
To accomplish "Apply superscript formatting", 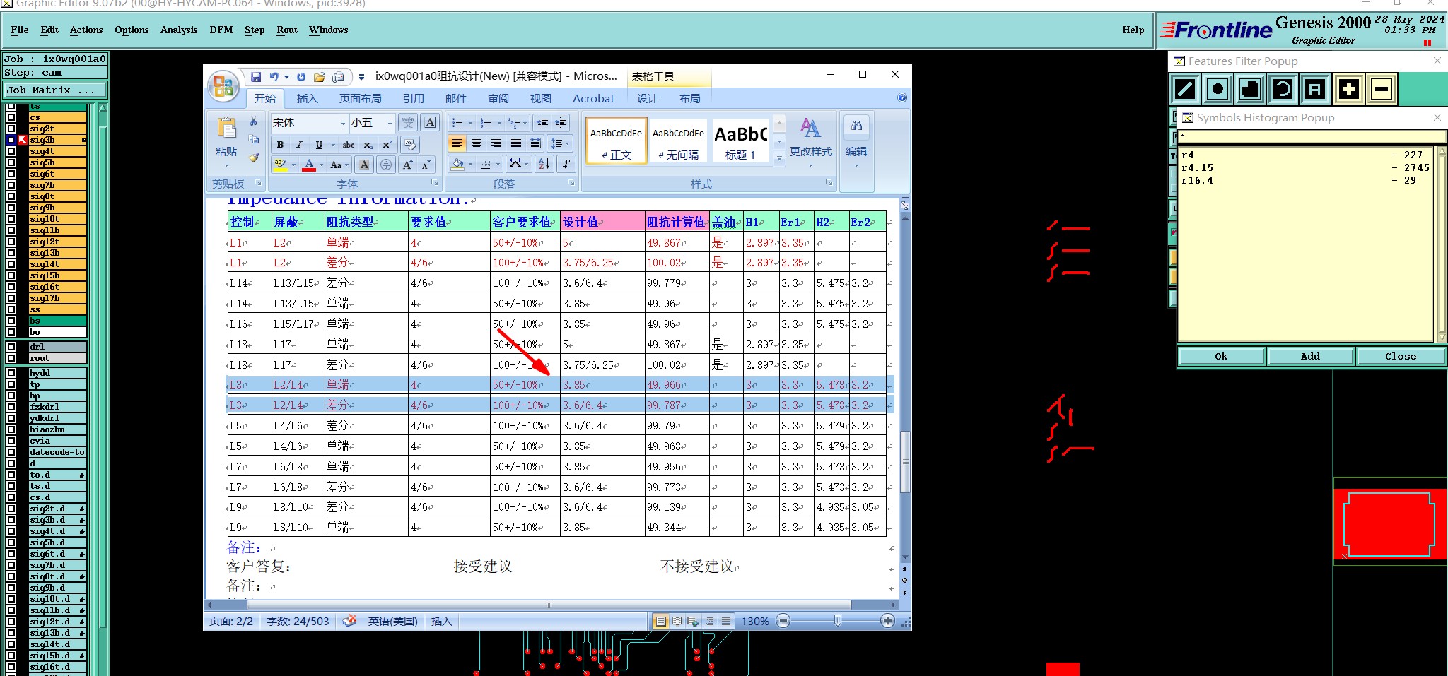I will click(387, 144).
